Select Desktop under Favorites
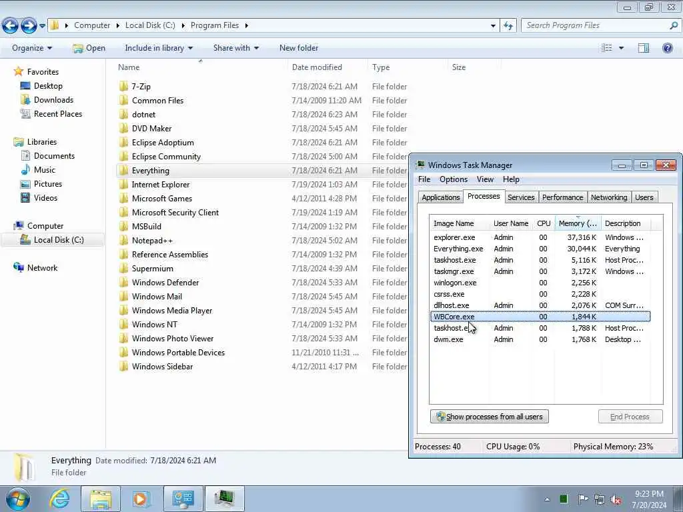The width and height of the screenshot is (683, 512). pos(48,86)
